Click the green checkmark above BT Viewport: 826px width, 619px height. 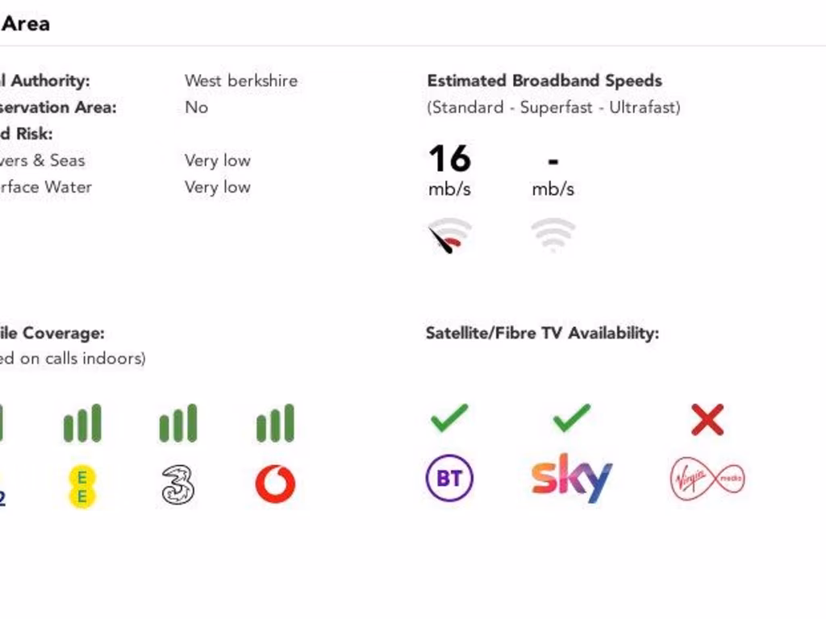(x=449, y=418)
